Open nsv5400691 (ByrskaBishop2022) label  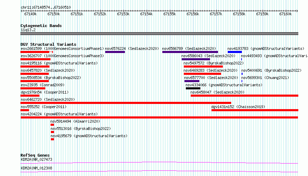pos(271,70)
